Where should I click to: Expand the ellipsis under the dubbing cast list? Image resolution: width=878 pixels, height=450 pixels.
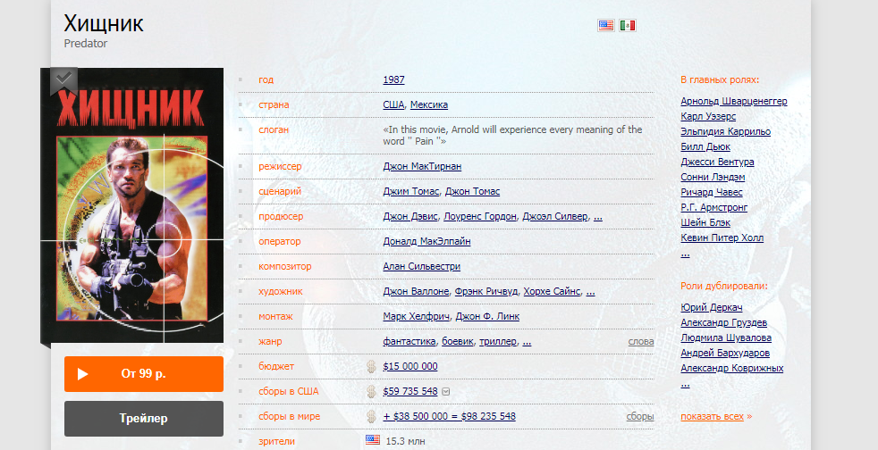pos(686,385)
